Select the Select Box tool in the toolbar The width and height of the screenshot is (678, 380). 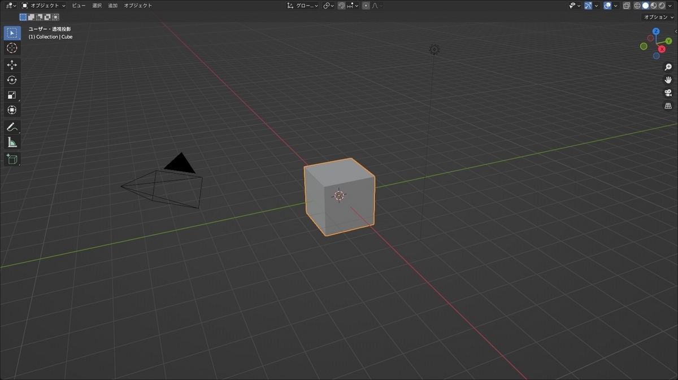tap(12, 33)
